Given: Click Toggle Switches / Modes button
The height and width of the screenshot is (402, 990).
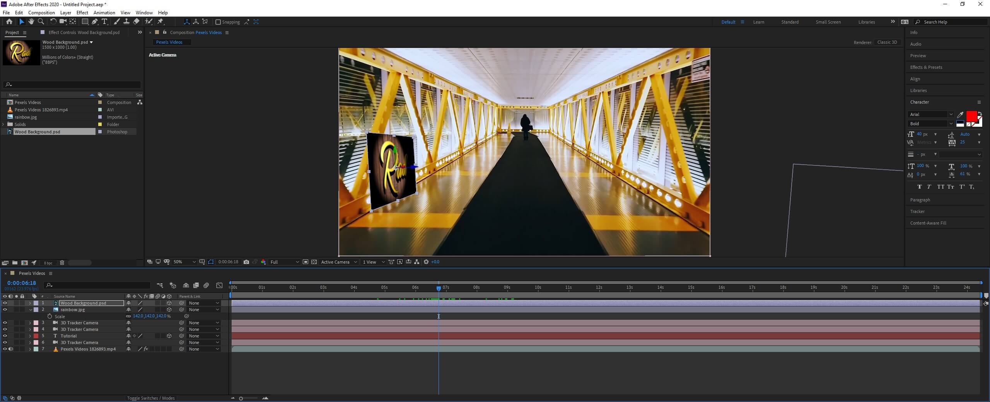Looking at the screenshot, I should 151,398.
